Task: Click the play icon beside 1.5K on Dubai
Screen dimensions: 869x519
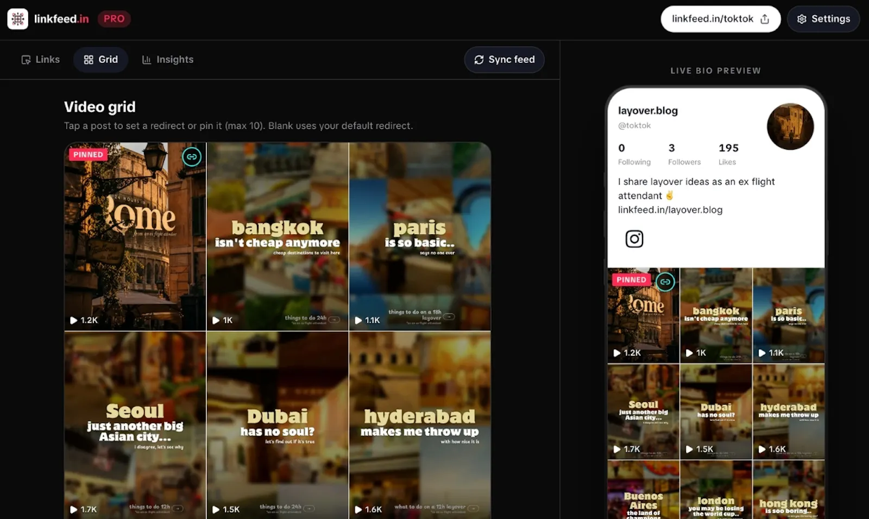Action: click(x=216, y=510)
